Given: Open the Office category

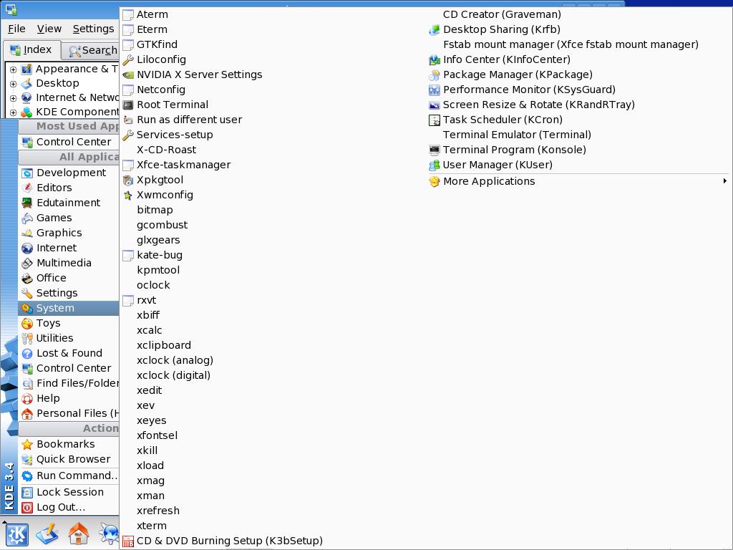Looking at the screenshot, I should pos(68,278).
